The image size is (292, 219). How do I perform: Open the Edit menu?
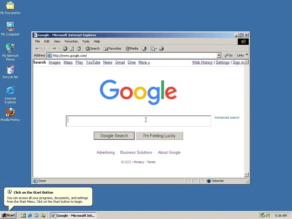tap(47, 41)
